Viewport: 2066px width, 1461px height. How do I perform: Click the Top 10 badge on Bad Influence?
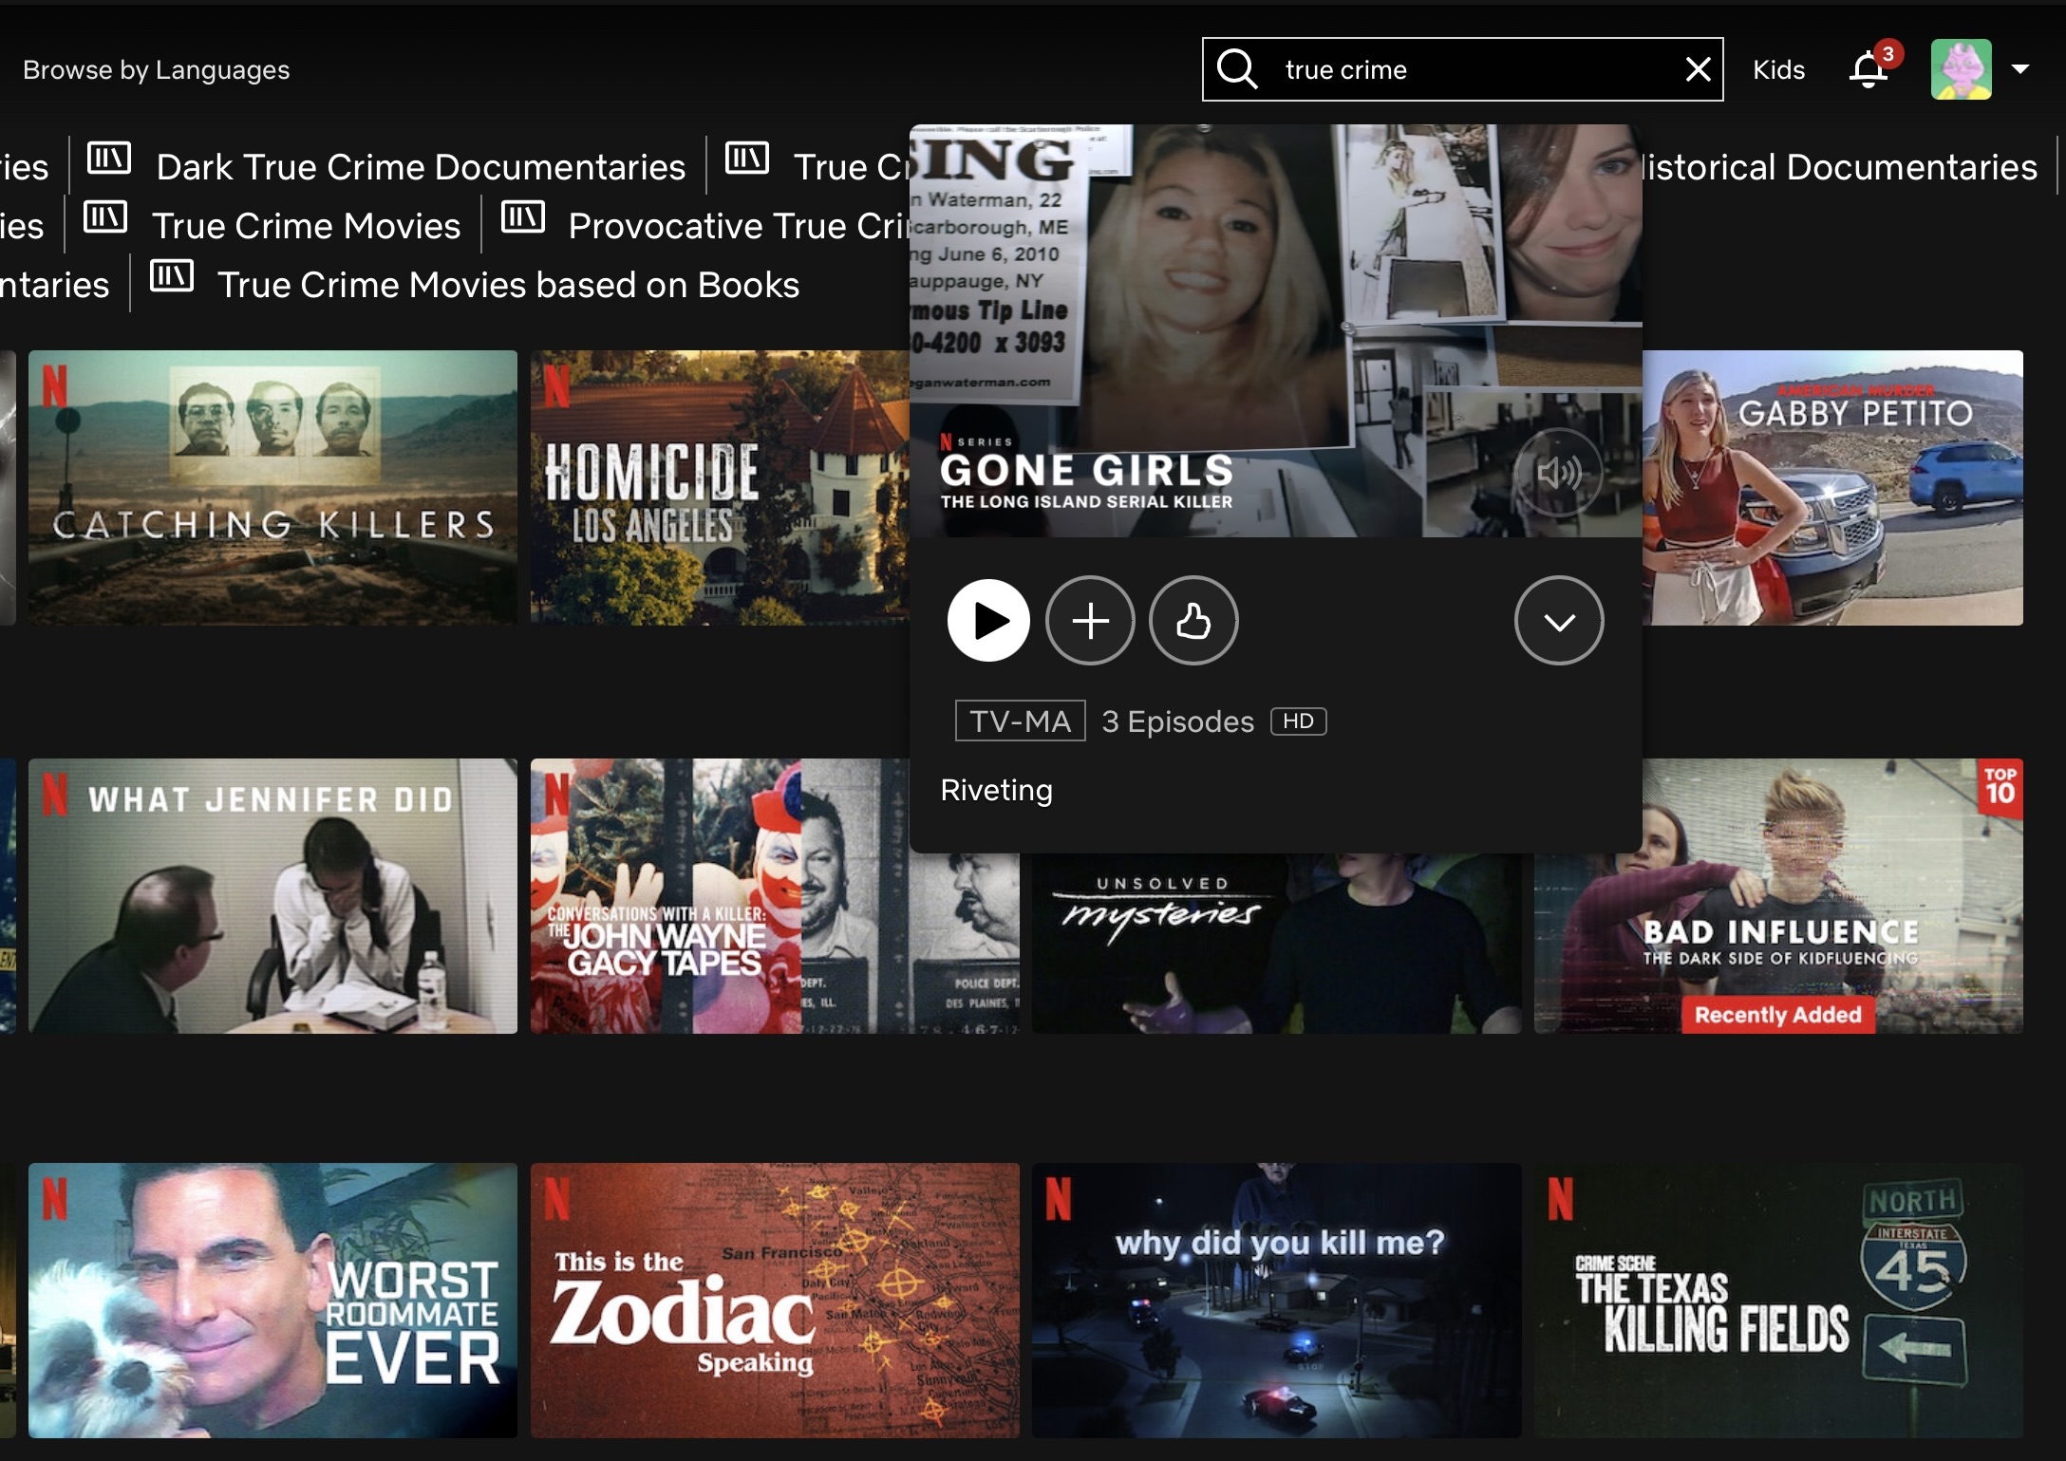click(x=2000, y=788)
